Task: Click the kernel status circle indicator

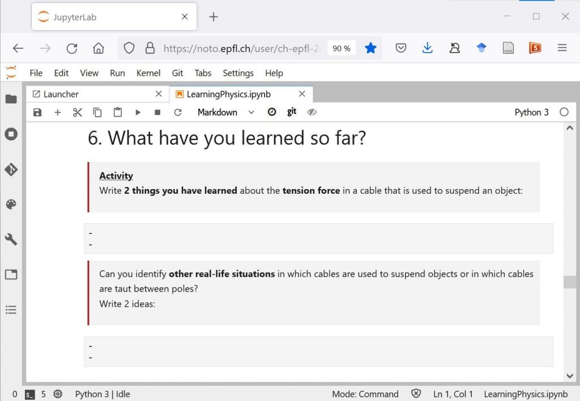Action: coord(564,112)
